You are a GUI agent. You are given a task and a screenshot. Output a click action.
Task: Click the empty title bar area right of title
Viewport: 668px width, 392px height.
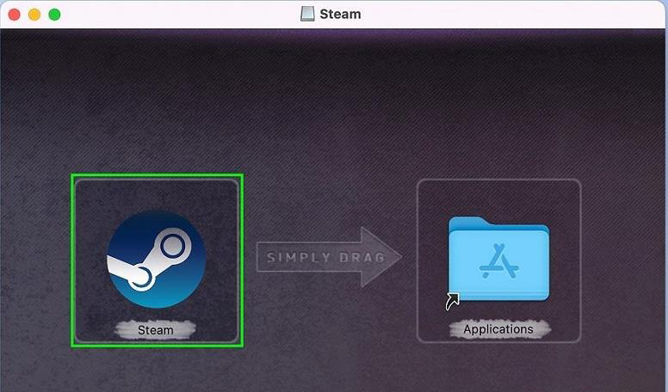[516, 14]
